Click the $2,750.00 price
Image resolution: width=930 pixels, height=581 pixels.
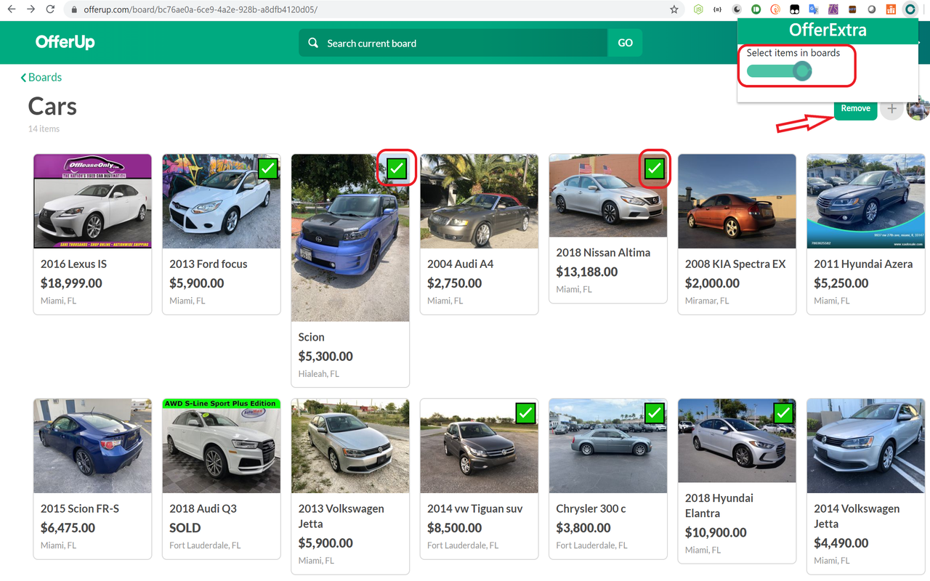point(454,283)
